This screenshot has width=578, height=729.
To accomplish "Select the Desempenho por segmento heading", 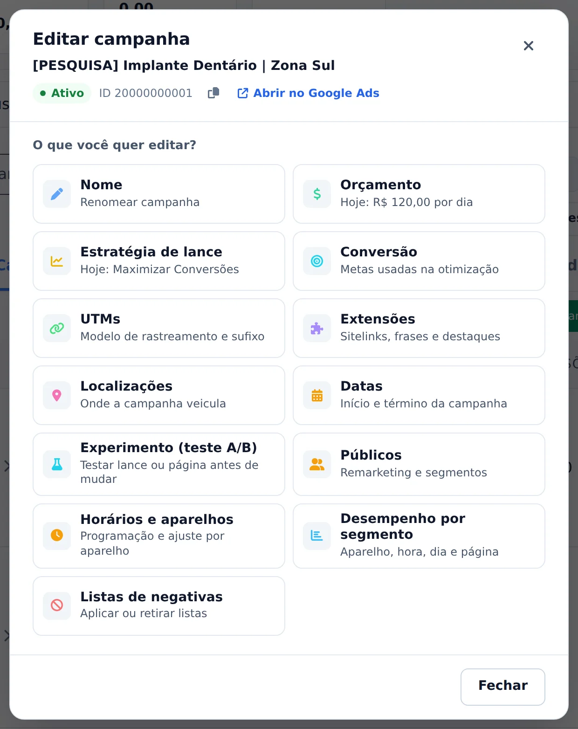I will pos(403,526).
